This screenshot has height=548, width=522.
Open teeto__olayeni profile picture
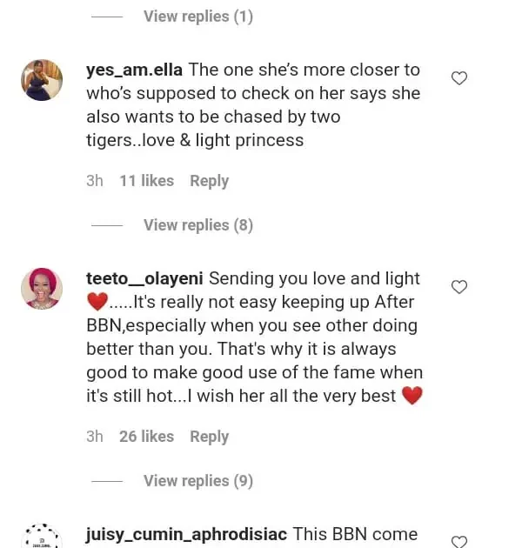tap(42, 288)
